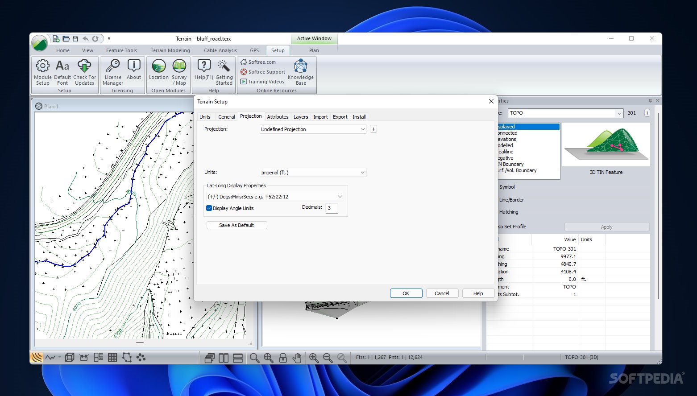Click the lock view icon
Viewport: 697px width, 396px height.
(x=283, y=358)
